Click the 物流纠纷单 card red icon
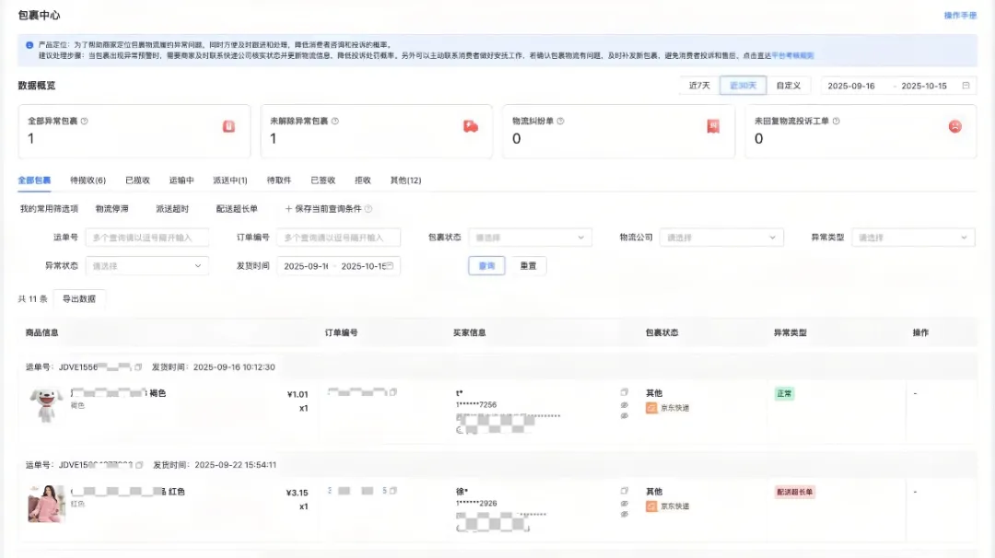 tap(713, 126)
